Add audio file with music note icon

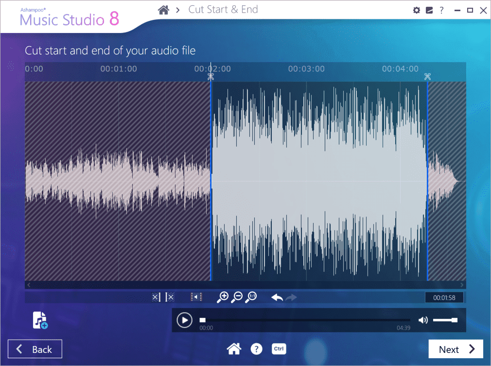coord(40,320)
